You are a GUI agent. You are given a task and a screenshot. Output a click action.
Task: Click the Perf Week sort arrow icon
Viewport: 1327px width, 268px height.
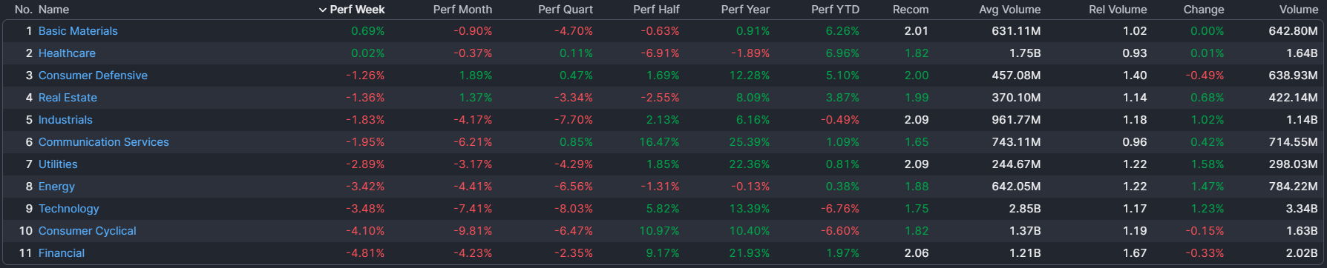tap(323, 10)
